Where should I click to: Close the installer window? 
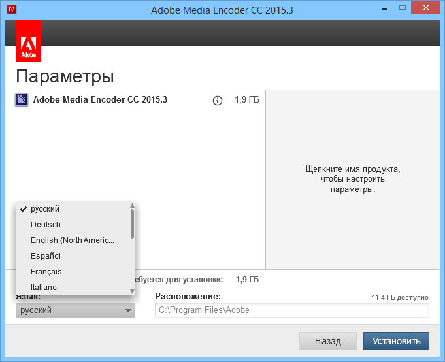pos(425,7)
